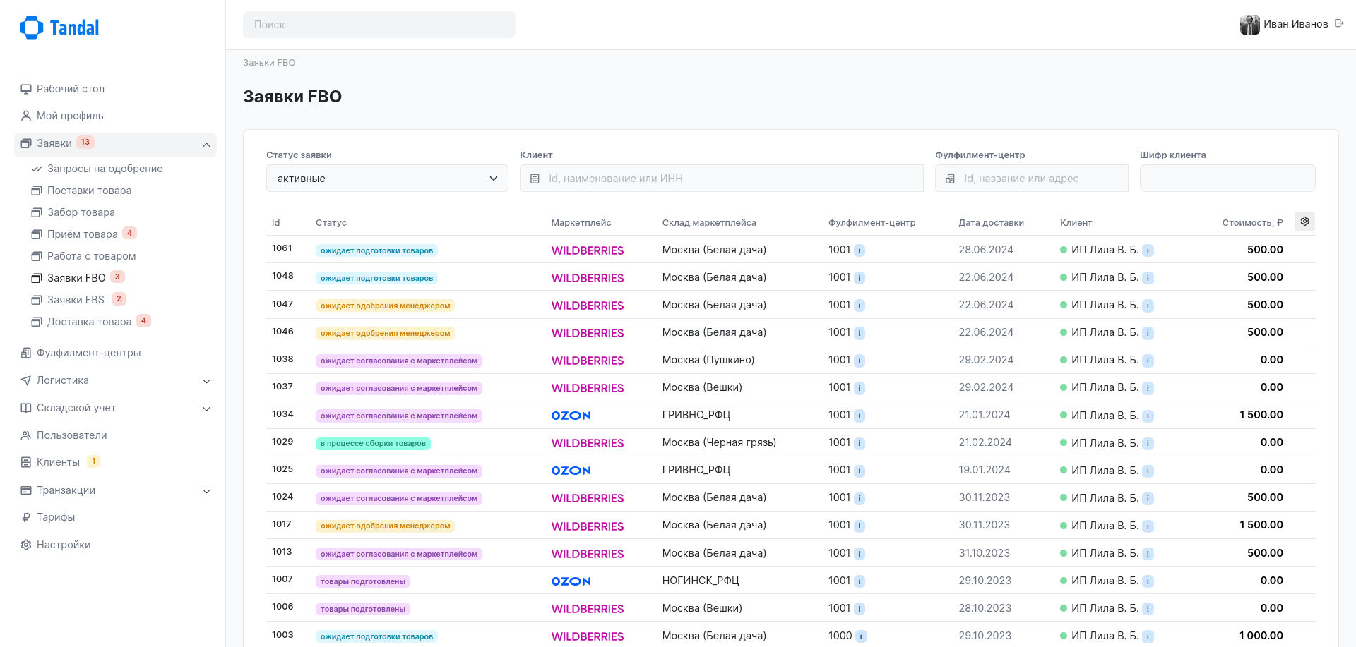Open Работа с товаром

[91, 256]
